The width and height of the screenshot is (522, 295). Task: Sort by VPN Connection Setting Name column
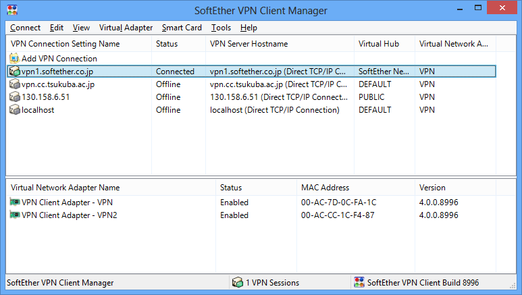(x=66, y=44)
